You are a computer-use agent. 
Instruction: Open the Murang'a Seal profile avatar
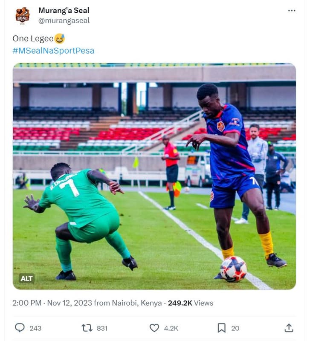pos(23,15)
